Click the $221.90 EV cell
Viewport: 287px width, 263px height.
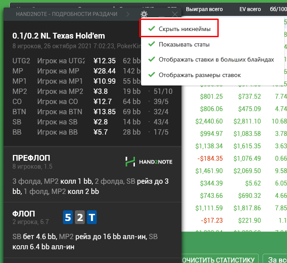coord(249,220)
